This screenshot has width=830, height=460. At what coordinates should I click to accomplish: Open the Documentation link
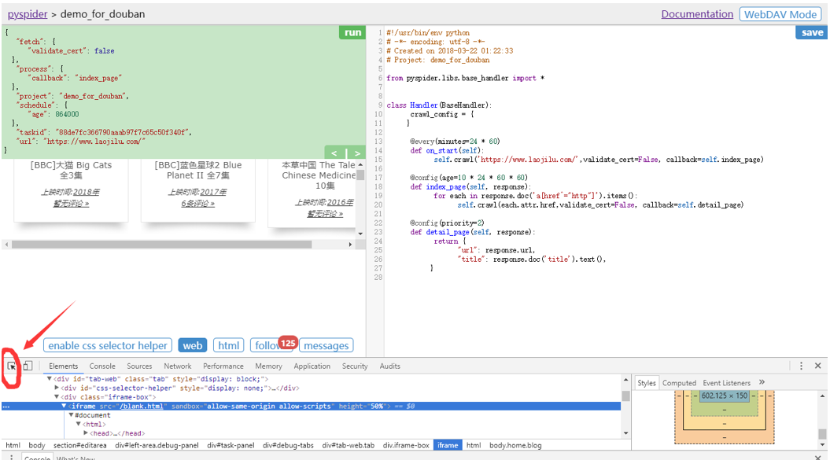[696, 14]
